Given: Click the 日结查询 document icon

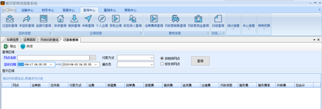Looking at the screenshot, I should coord(218,19).
